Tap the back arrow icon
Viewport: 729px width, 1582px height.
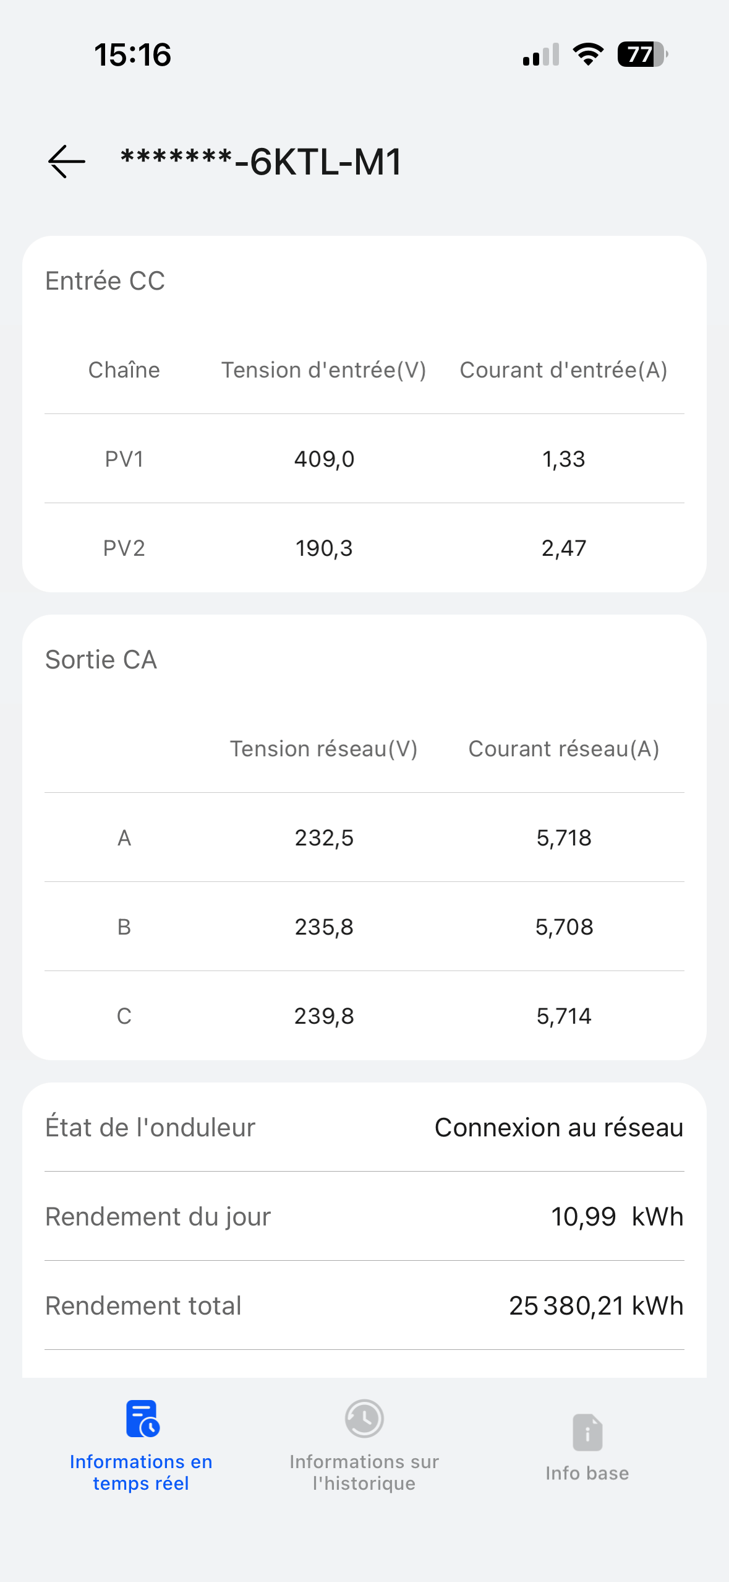point(67,162)
